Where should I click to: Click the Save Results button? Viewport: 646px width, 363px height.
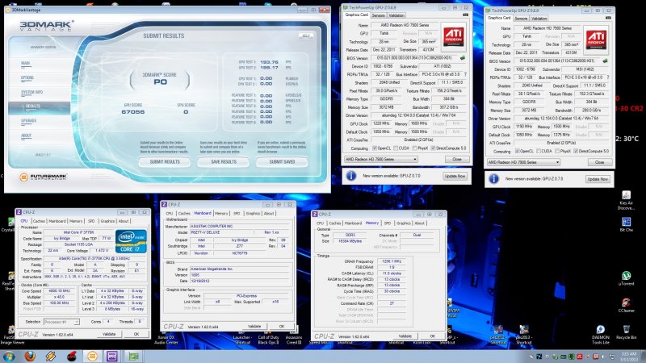[x=224, y=162]
